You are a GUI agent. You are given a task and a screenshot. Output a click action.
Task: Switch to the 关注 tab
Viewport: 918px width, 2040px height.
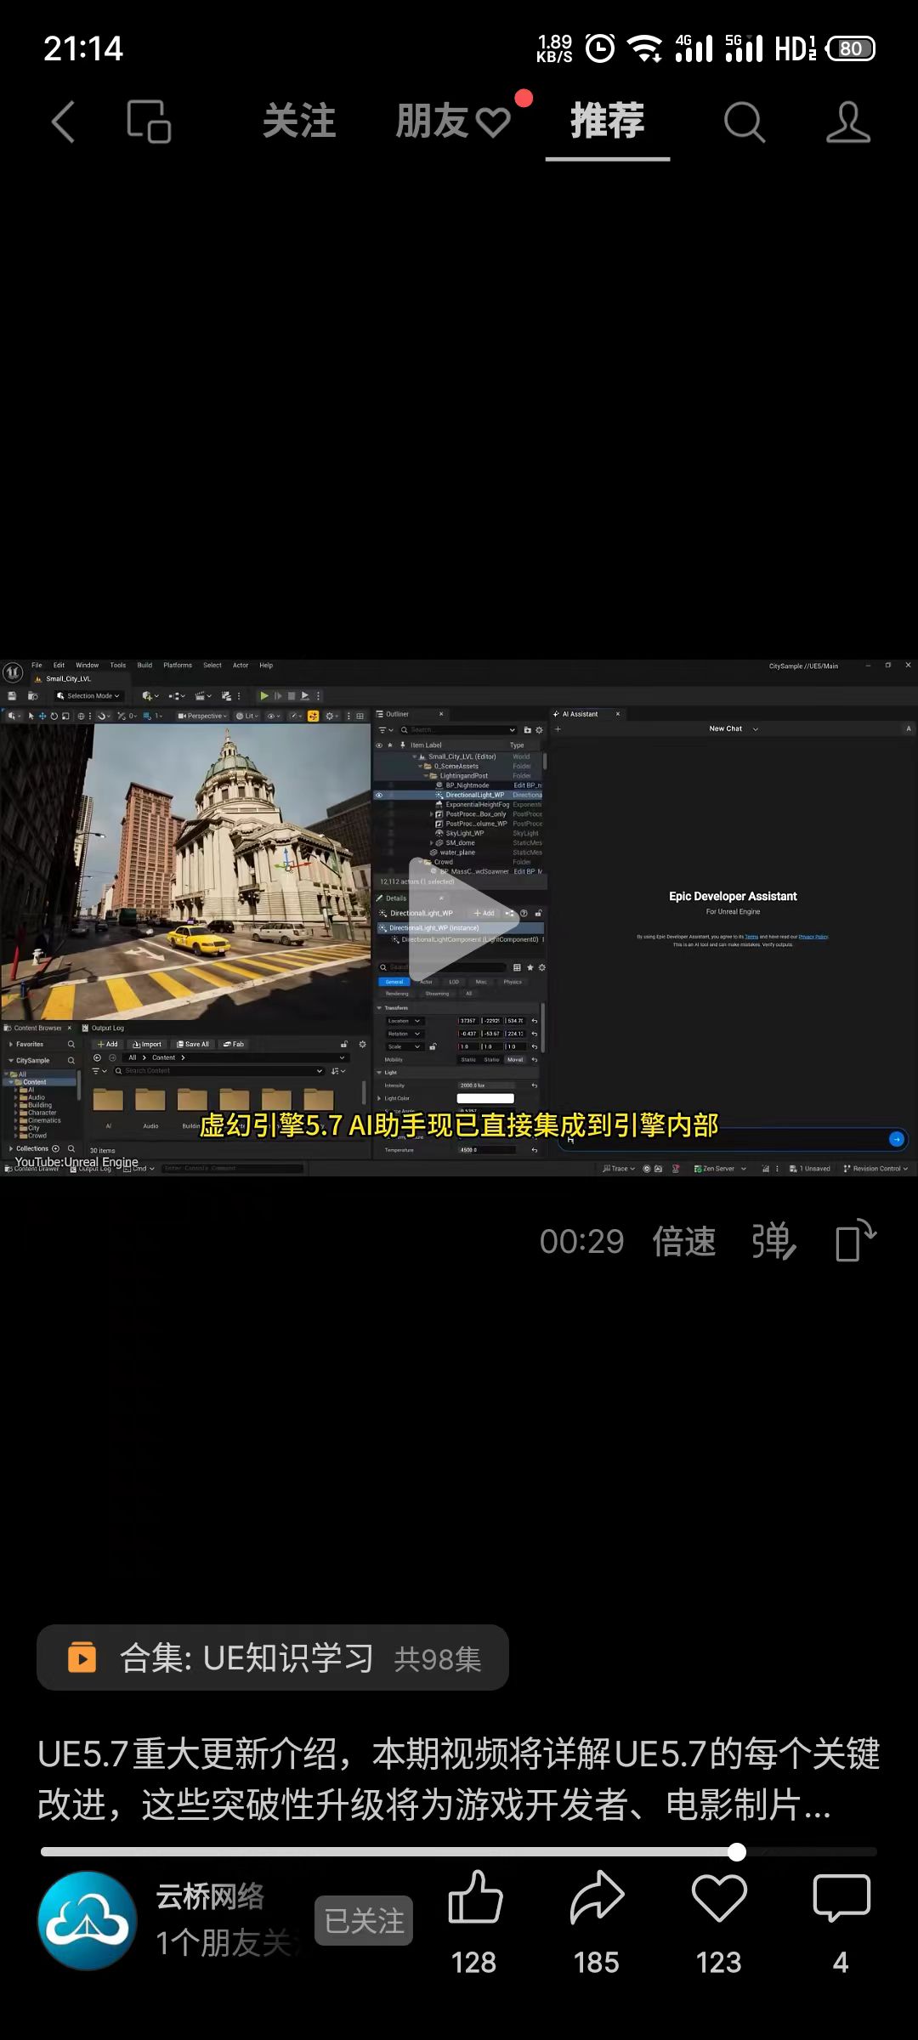299,122
